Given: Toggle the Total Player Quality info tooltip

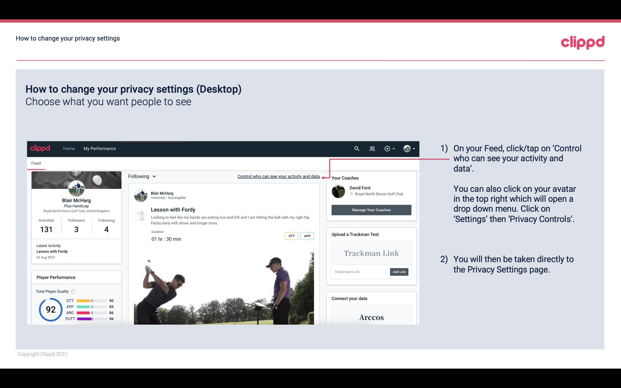Looking at the screenshot, I should pos(73,291).
